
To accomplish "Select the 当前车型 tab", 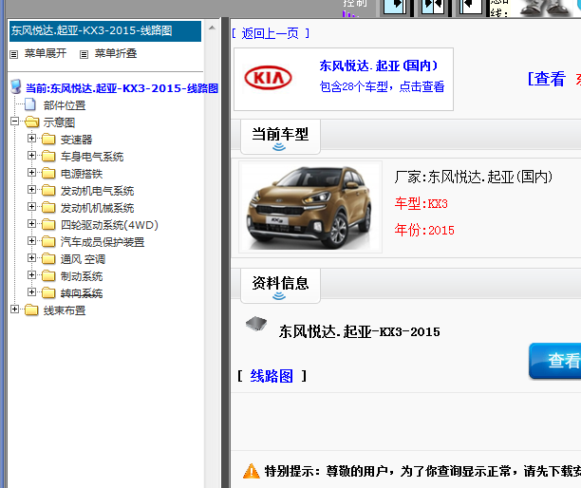I will coord(280,136).
